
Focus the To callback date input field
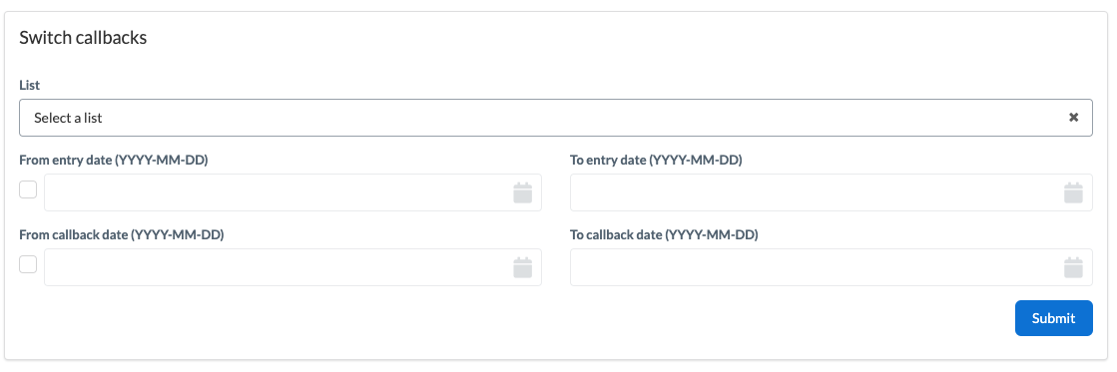coord(832,267)
